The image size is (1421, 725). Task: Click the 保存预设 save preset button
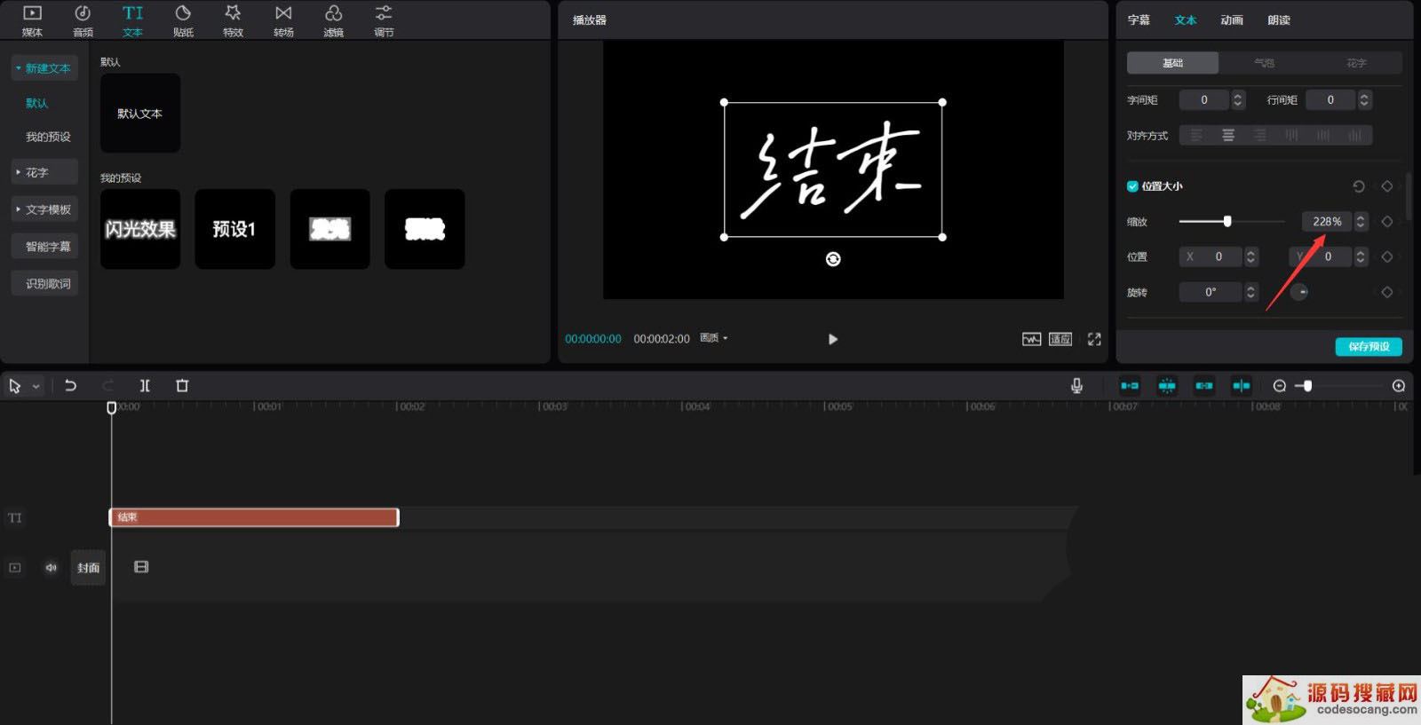tap(1369, 346)
